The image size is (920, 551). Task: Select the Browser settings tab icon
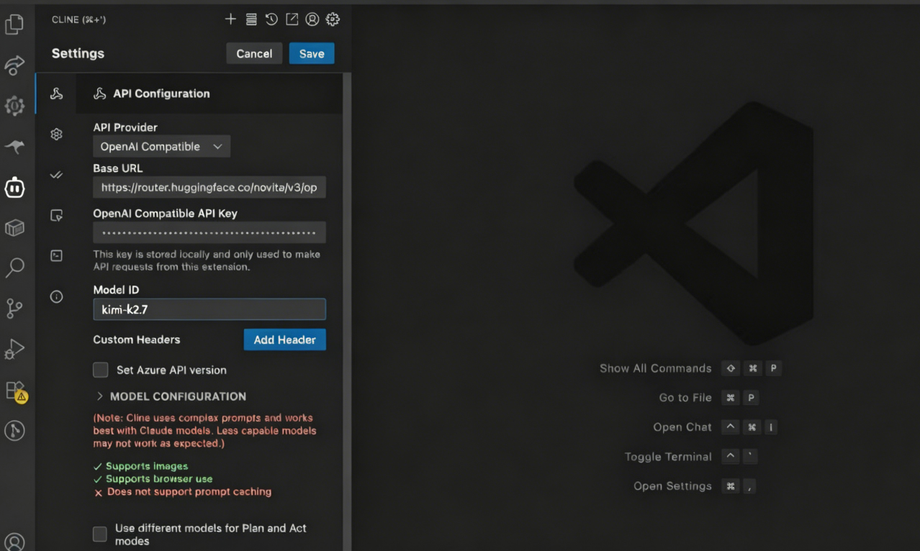tap(56, 215)
